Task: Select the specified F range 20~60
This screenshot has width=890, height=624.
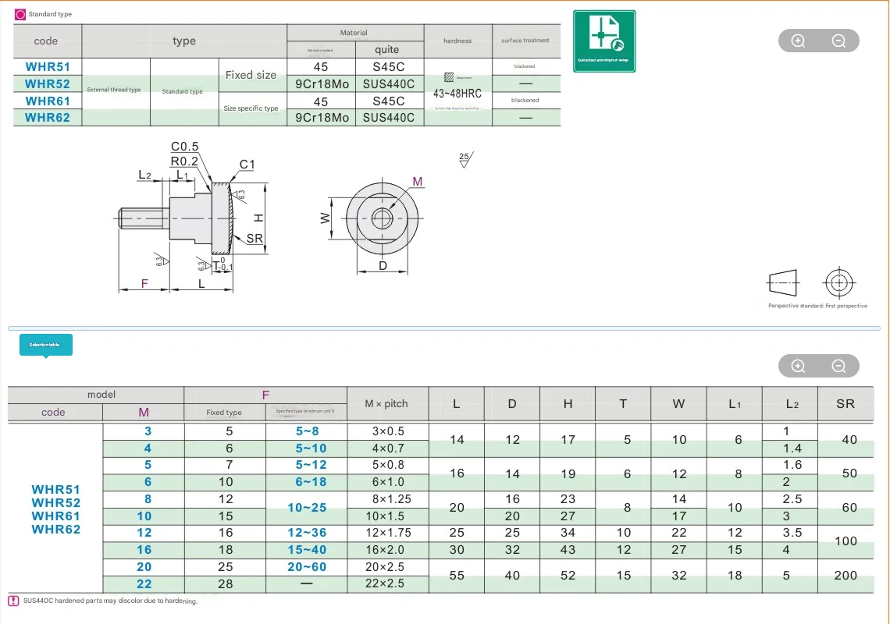Action: (307, 567)
